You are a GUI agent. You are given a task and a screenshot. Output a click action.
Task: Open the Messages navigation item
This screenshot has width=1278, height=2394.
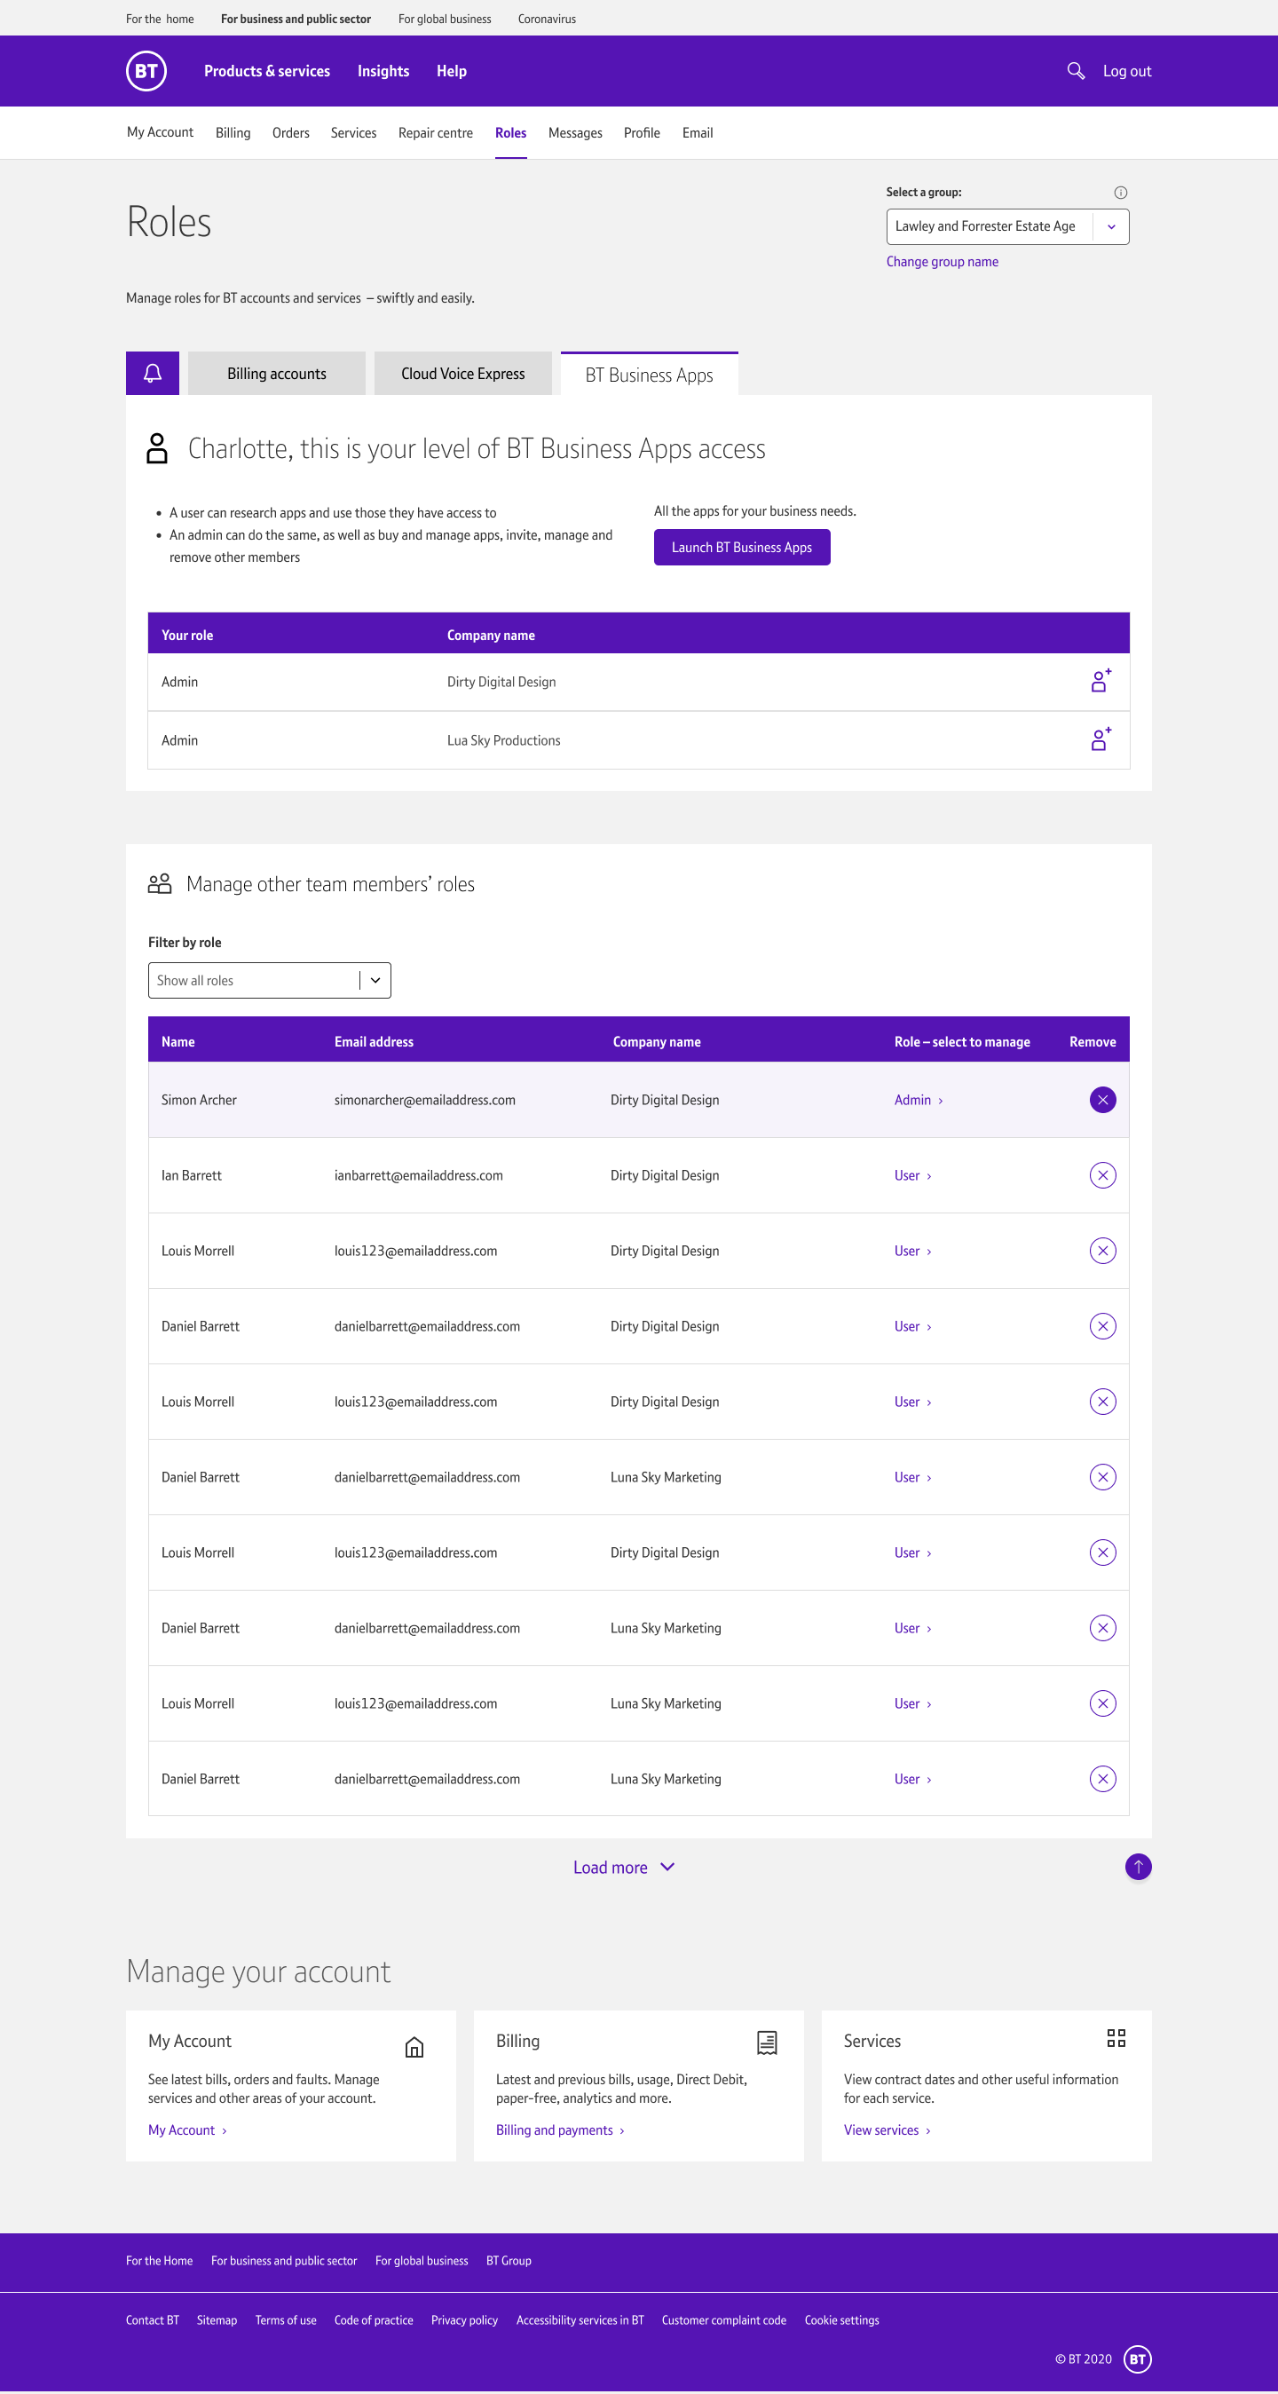click(x=575, y=133)
